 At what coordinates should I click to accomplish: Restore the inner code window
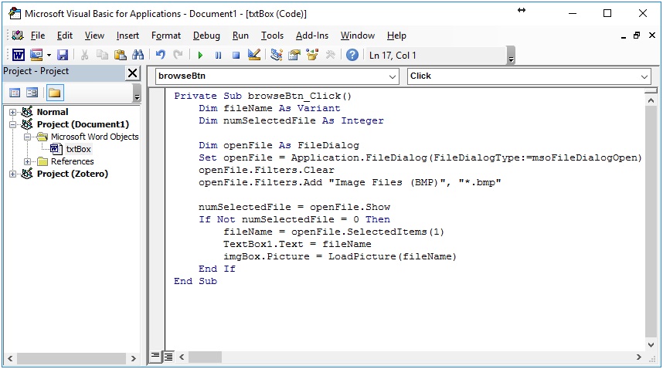(637, 36)
